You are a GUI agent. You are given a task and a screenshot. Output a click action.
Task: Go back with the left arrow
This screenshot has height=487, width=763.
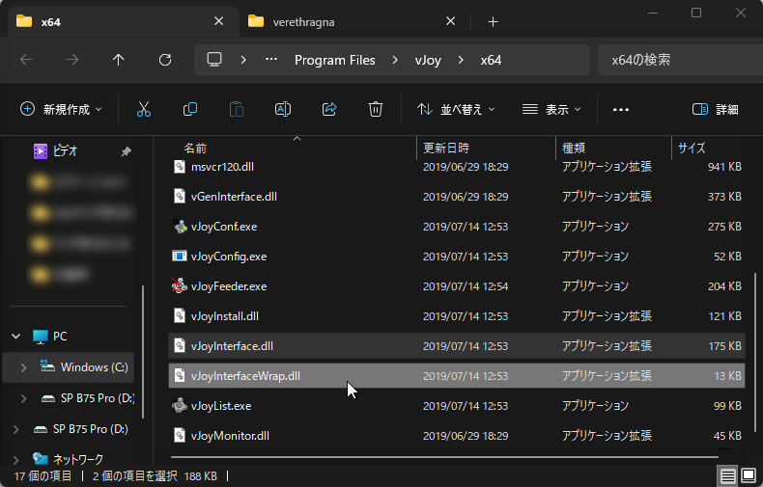pos(26,60)
